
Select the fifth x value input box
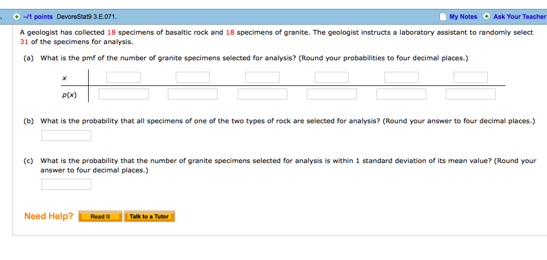click(x=401, y=77)
